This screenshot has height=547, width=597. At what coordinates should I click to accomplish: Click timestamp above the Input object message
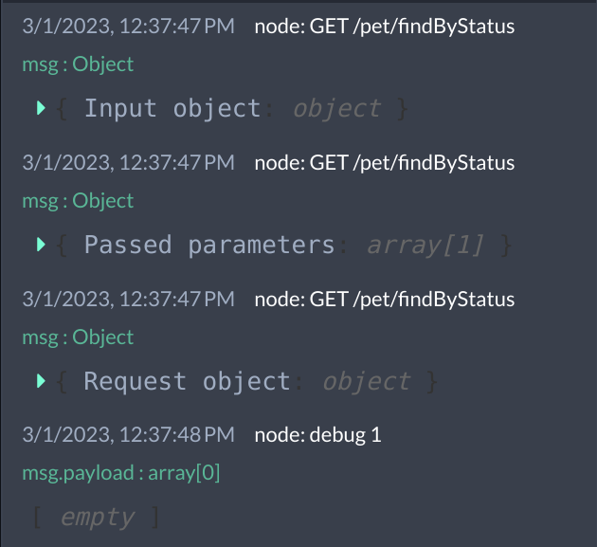pyautogui.click(x=128, y=26)
